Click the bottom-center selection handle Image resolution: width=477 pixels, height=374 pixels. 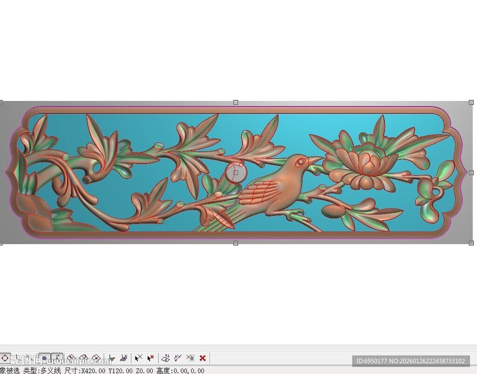(235, 243)
